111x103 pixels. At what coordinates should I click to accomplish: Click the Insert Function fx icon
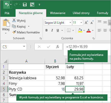click(x=58, y=47)
